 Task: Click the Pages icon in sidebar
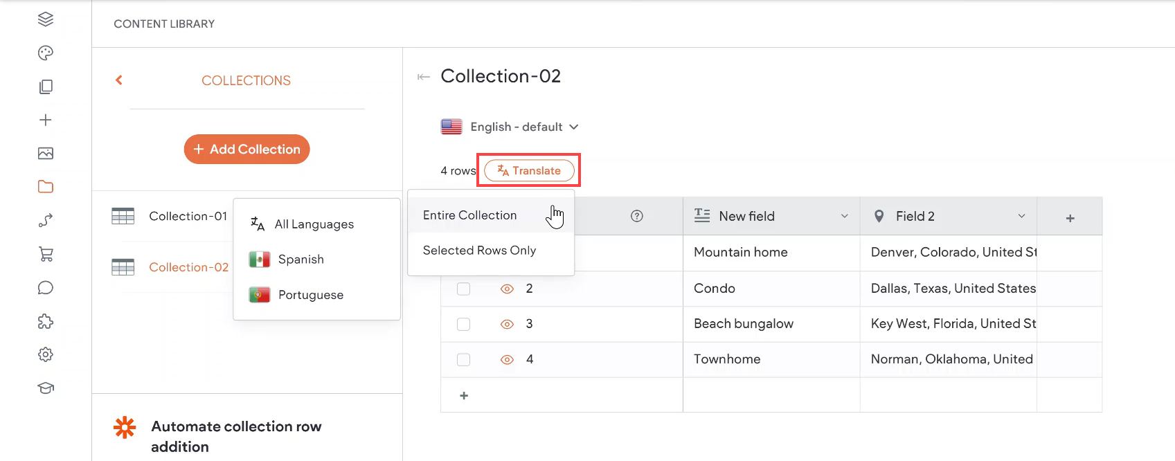[46, 87]
